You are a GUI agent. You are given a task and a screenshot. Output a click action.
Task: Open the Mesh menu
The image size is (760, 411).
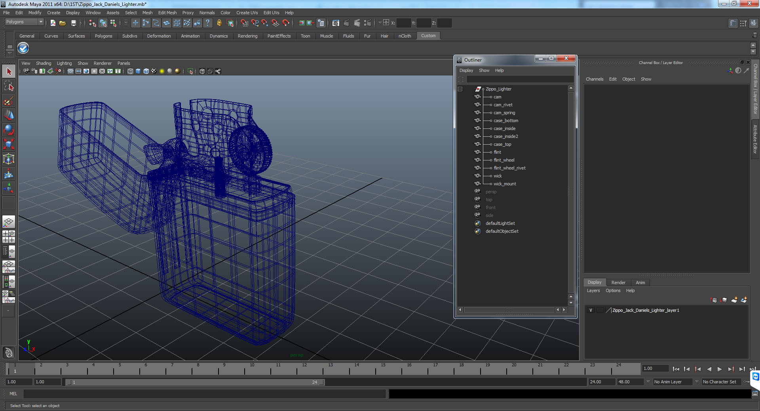pos(147,13)
